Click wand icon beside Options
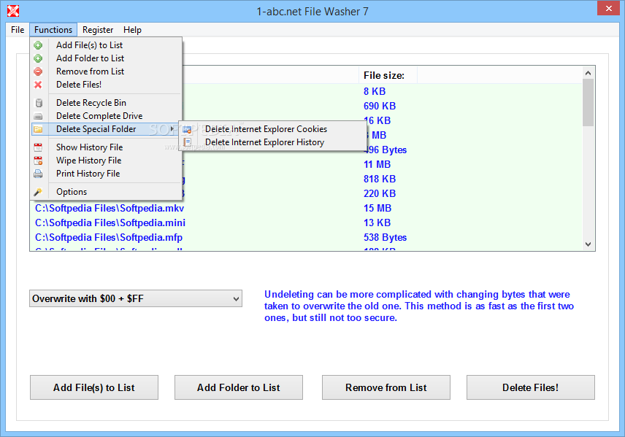This screenshot has height=437, width=625. [x=38, y=192]
